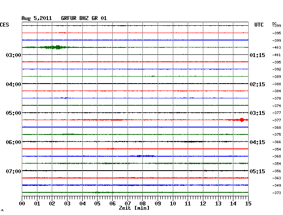The height and width of the screenshot is (215, 283).
Task: Click the DC value '-392'
Action: tap(276, 69)
